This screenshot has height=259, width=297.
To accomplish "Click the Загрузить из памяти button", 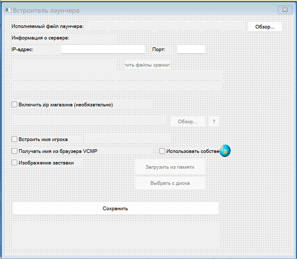I will click(170, 167).
